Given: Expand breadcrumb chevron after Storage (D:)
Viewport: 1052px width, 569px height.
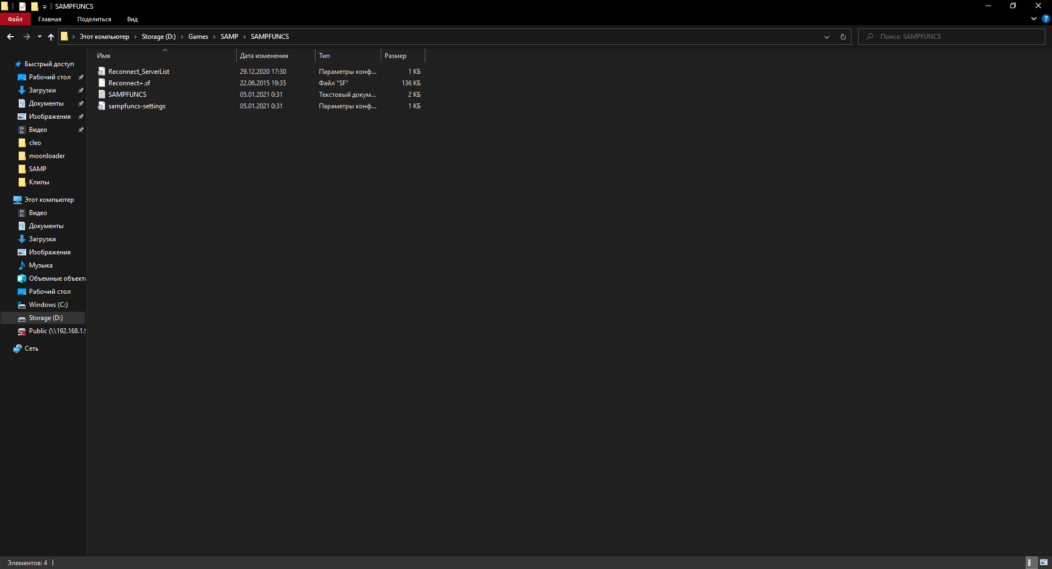Looking at the screenshot, I should point(182,37).
